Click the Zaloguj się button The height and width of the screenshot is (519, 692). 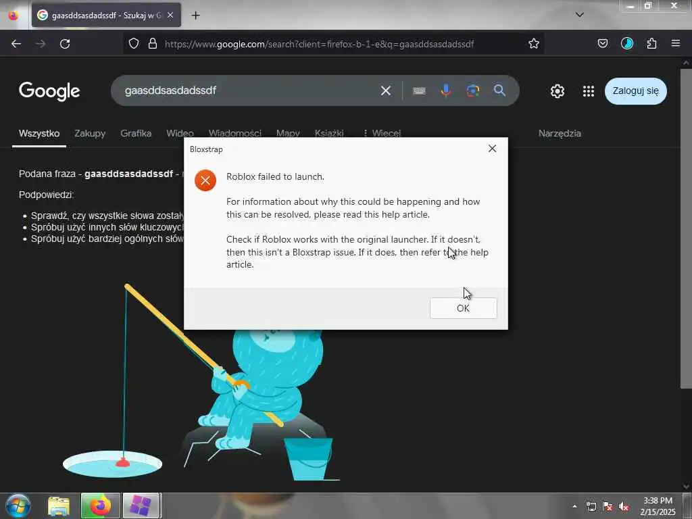point(635,91)
